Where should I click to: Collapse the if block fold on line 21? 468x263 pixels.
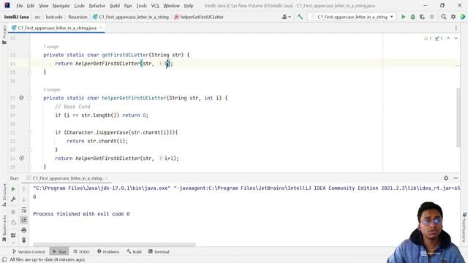coord(29,132)
